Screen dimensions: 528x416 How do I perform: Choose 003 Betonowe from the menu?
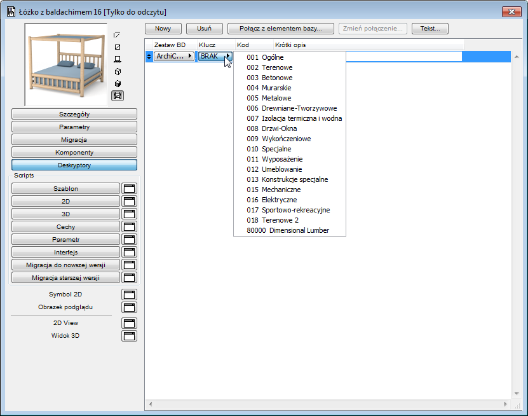click(290, 78)
